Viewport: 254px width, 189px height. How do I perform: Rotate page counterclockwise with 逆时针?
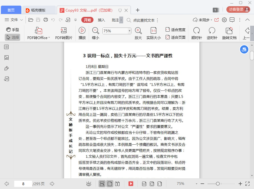click(x=212, y=30)
